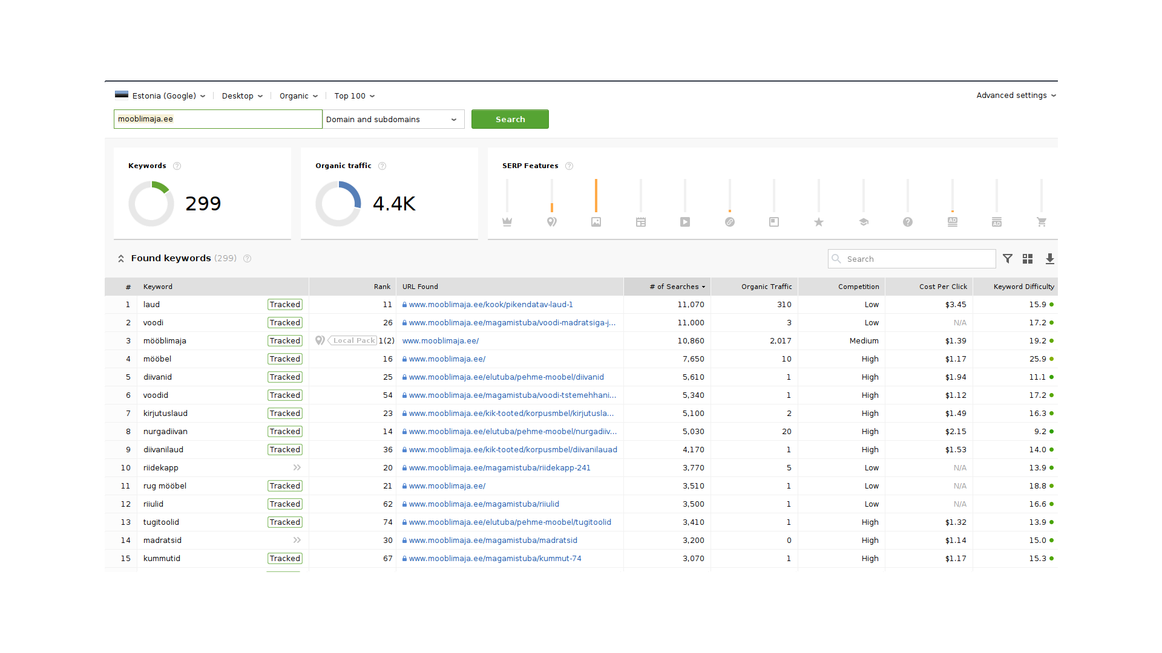Click the Domain and subdomains dropdown
The width and height of the screenshot is (1162, 653).
click(x=390, y=120)
